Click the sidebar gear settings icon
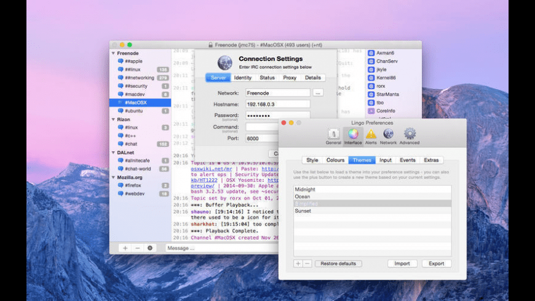This screenshot has height=301, width=535. point(149,248)
